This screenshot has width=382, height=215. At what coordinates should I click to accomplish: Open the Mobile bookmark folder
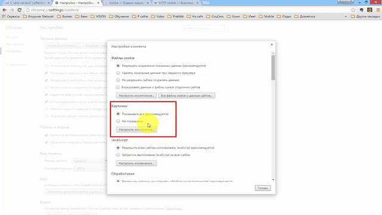tap(266, 17)
